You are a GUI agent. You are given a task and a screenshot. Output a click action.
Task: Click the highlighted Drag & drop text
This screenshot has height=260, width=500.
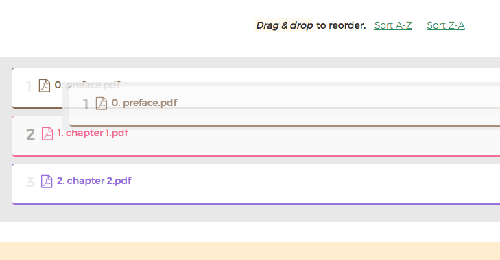[x=283, y=25]
